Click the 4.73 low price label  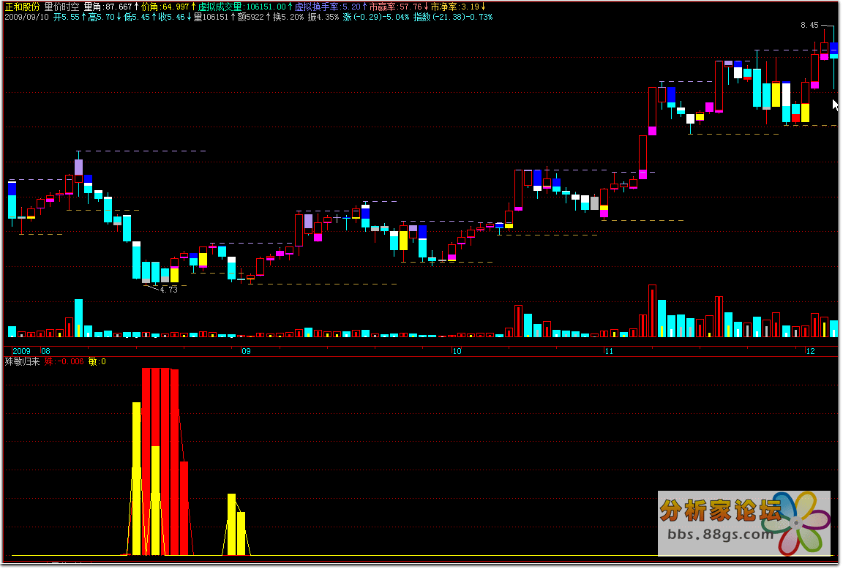pos(168,290)
